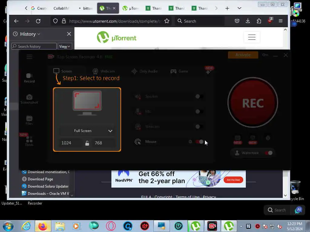310x232 pixels.
Task: Click the utorrent.com address bar
Action: (111, 21)
